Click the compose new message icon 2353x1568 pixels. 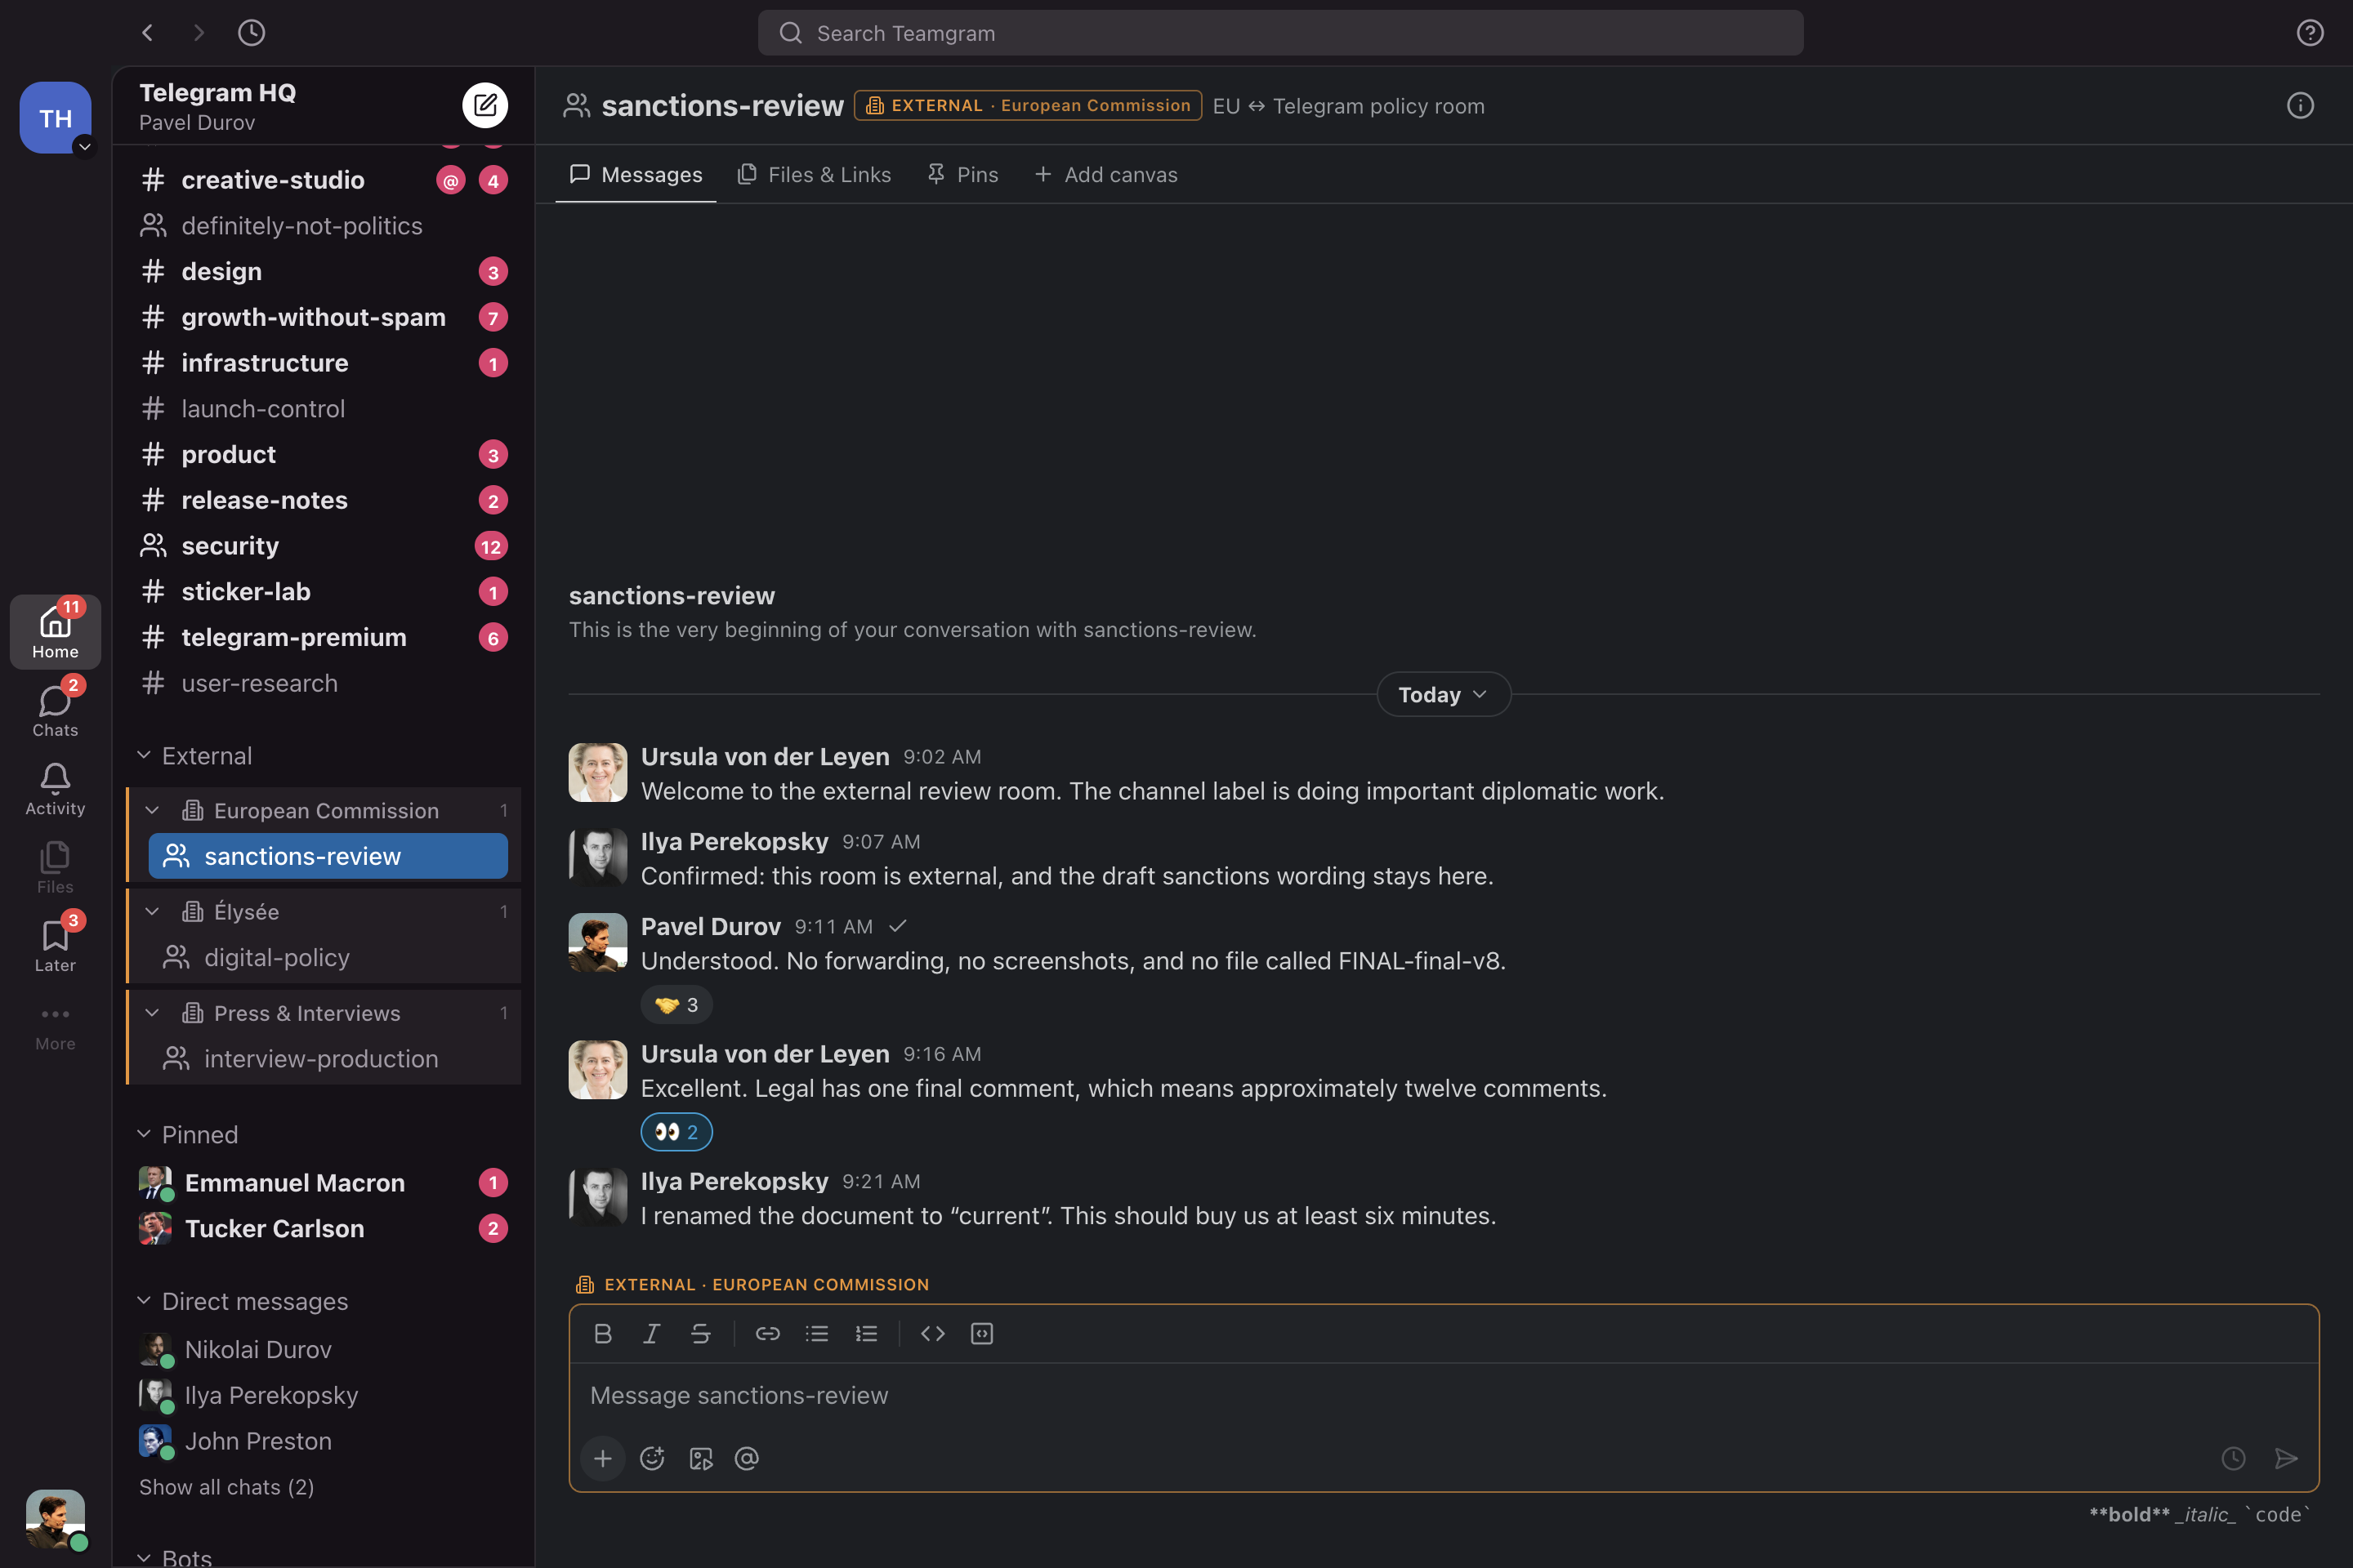click(485, 105)
